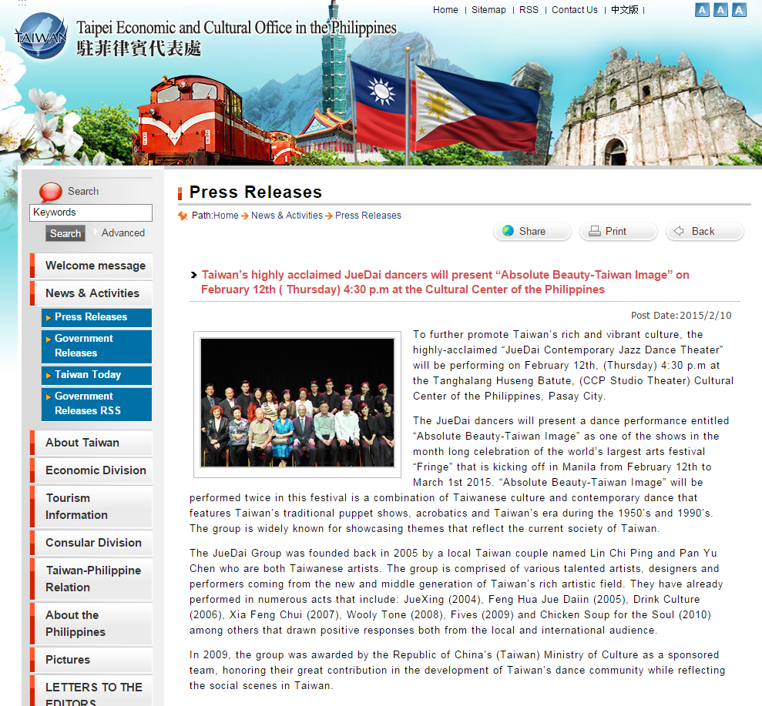Click the Keywords search input field
This screenshot has width=762, height=706.
click(x=91, y=212)
